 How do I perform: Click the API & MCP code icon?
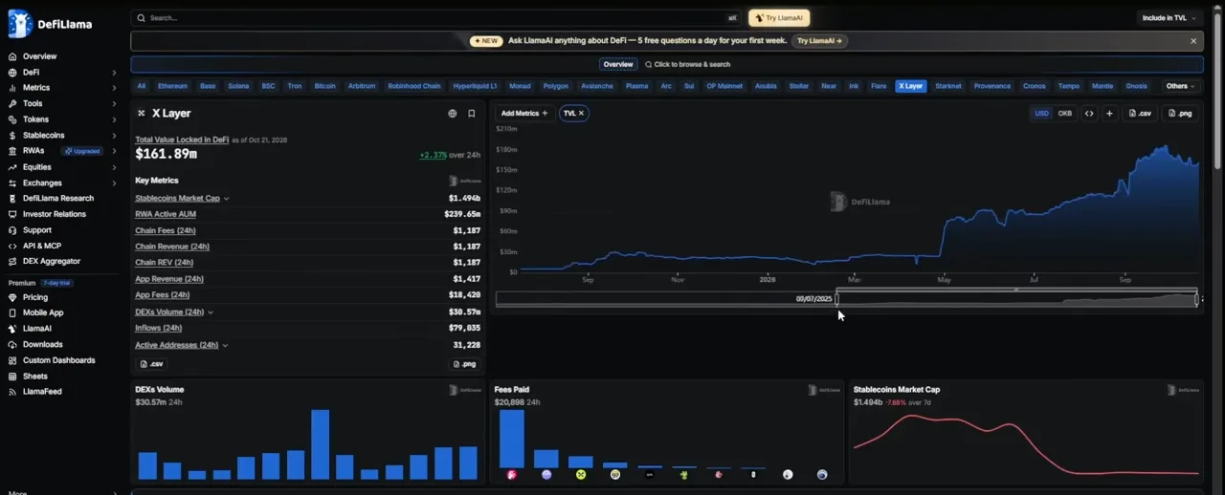click(12, 246)
